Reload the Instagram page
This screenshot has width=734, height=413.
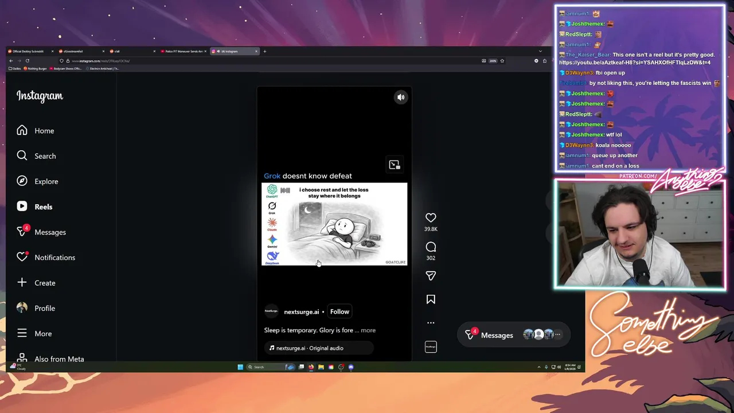pos(27,61)
